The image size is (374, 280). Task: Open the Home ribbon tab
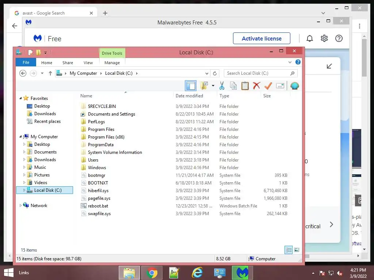(x=47, y=63)
